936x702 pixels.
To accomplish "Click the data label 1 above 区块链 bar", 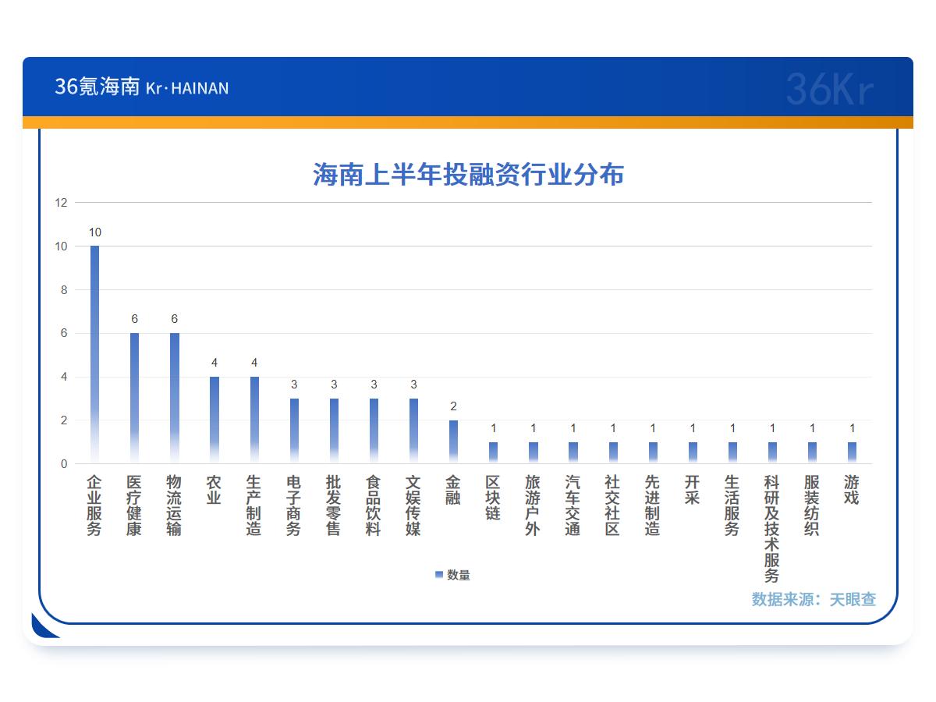I will (x=493, y=428).
